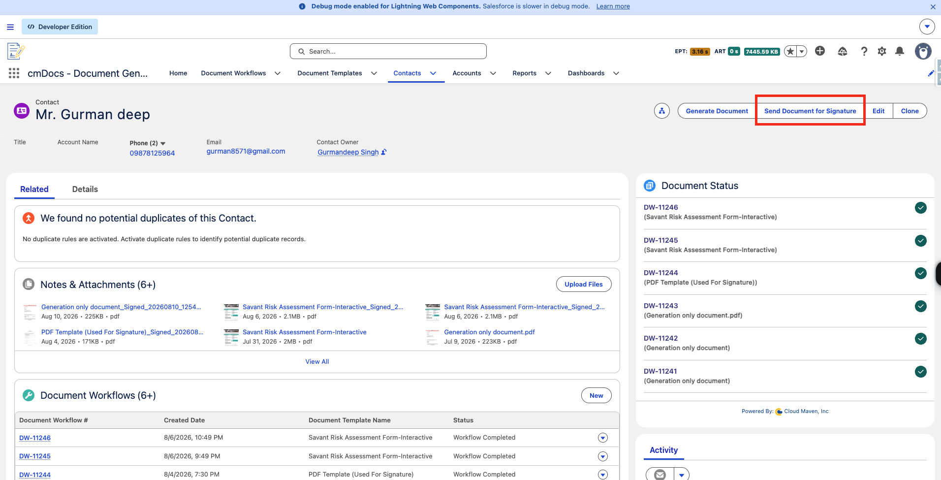Open the row actions arrow for DW-11244

(603, 475)
